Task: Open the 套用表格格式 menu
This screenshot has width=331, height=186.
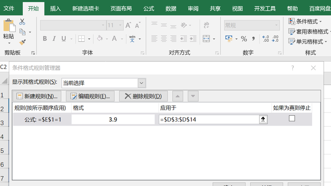Action: tap(309, 32)
